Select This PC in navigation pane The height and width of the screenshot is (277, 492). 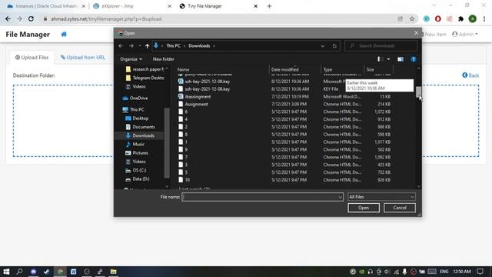click(x=133, y=109)
